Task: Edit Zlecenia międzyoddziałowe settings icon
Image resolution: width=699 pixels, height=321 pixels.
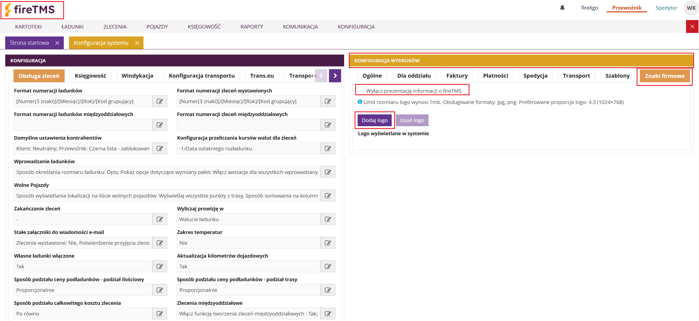Action: (x=328, y=314)
